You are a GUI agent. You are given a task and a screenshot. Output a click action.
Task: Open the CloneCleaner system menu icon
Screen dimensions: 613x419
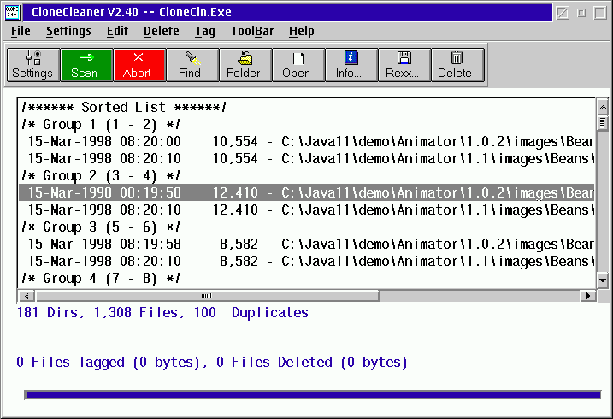[12, 13]
